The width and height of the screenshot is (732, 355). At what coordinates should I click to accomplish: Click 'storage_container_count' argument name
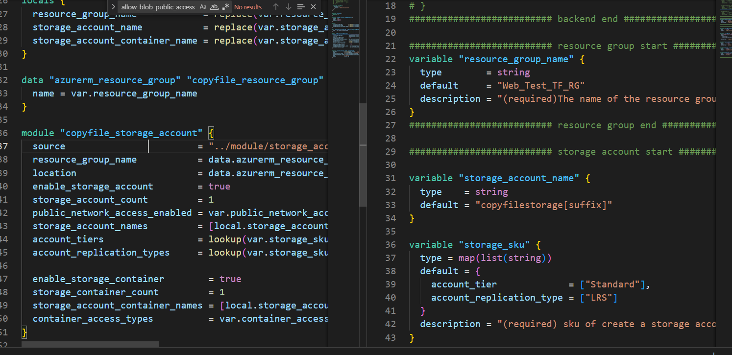coord(96,292)
